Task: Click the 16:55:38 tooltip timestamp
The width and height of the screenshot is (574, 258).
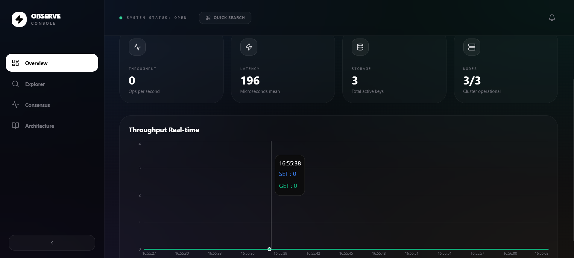Action: [290, 163]
